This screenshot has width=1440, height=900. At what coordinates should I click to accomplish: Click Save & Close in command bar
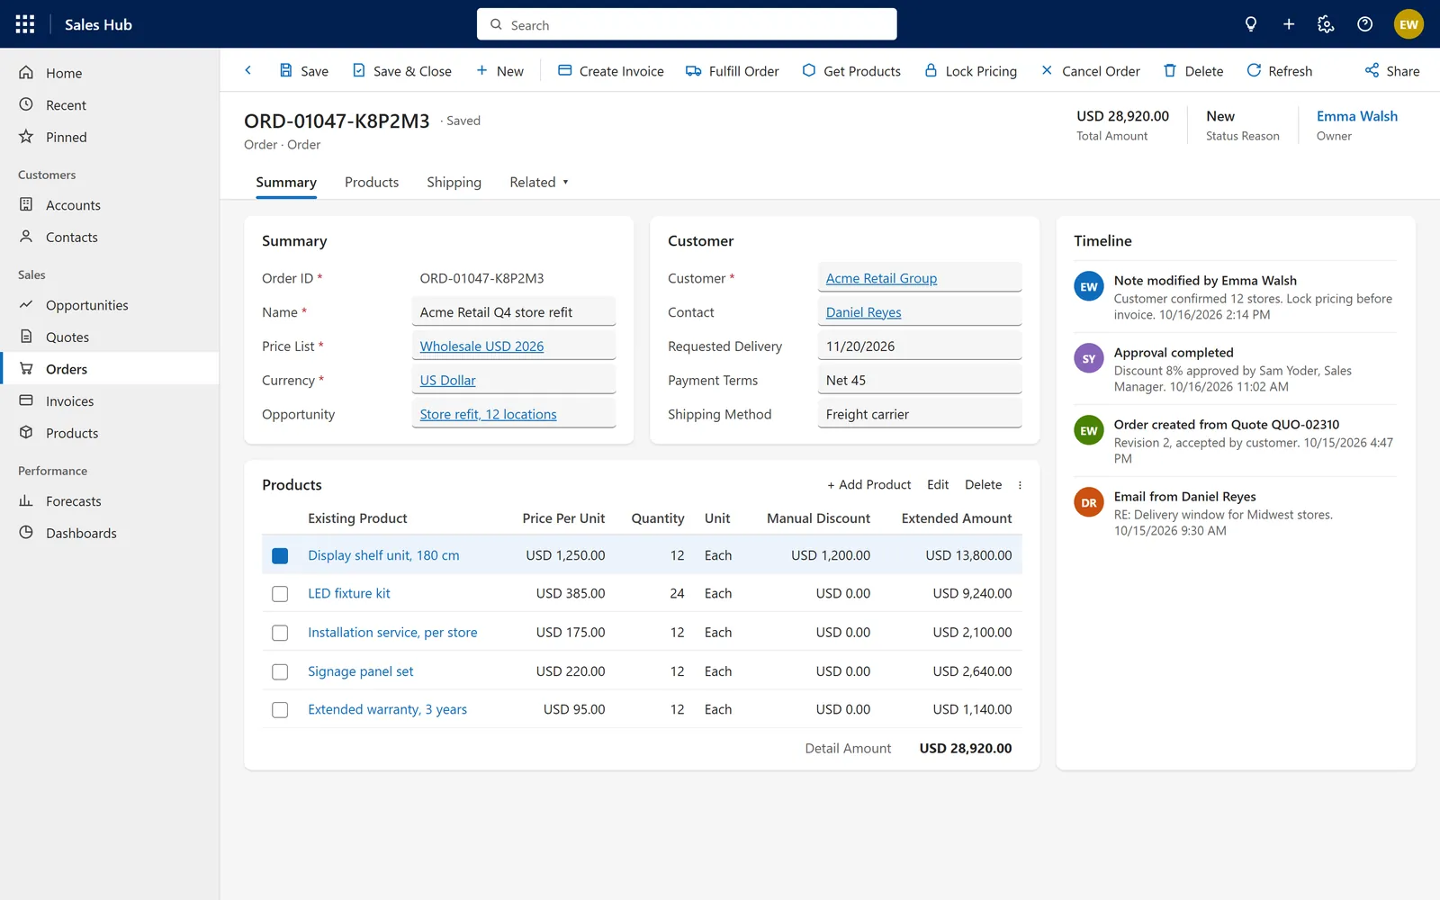401,70
